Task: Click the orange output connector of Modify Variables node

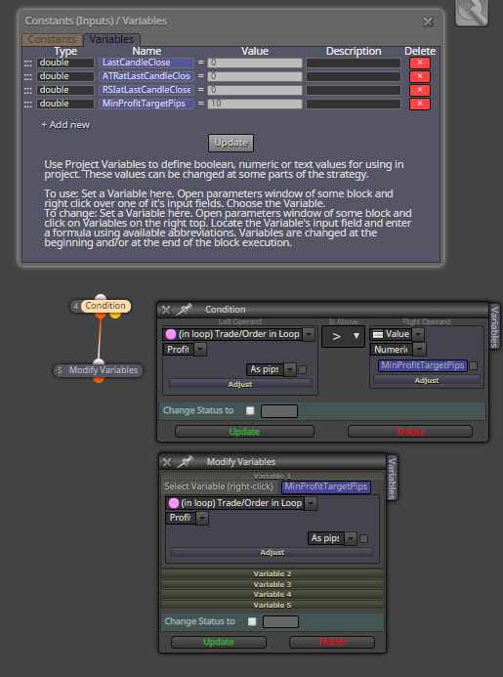Action: click(99, 379)
